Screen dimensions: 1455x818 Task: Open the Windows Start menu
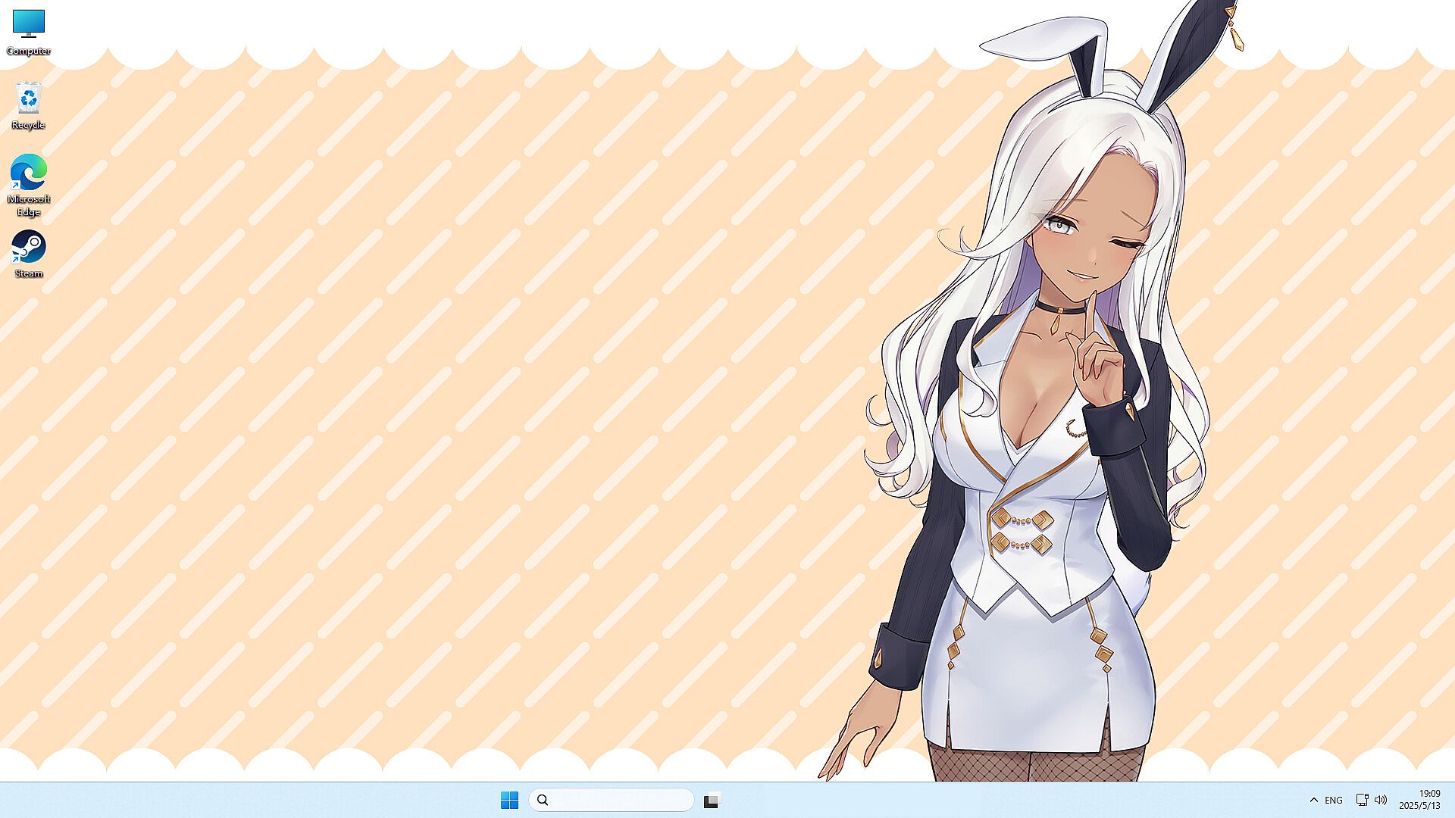pos(509,800)
